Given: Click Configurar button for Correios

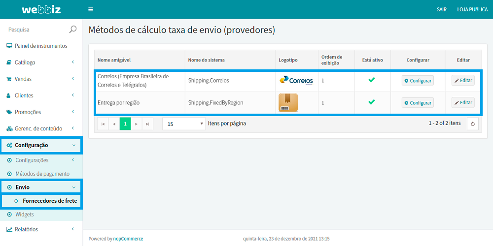Looking at the screenshot, I should tap(418, 80).
